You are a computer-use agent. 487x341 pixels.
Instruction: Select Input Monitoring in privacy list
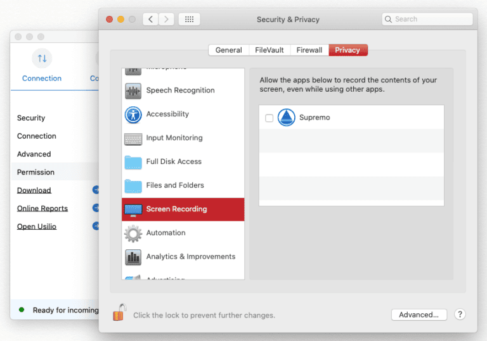click(x=183, y=139)
